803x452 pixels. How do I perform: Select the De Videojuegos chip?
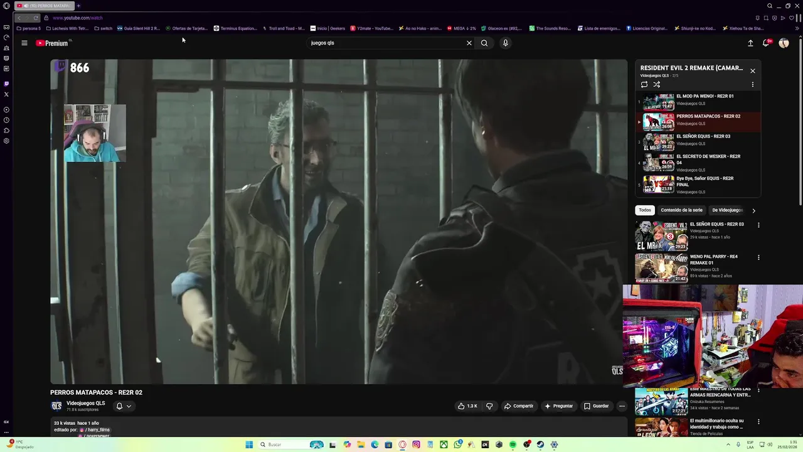(727, 210)
